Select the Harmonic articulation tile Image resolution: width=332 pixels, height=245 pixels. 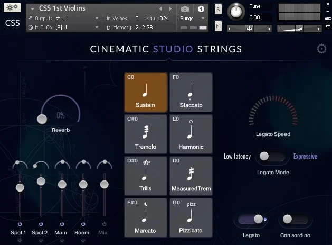[191, 134]
